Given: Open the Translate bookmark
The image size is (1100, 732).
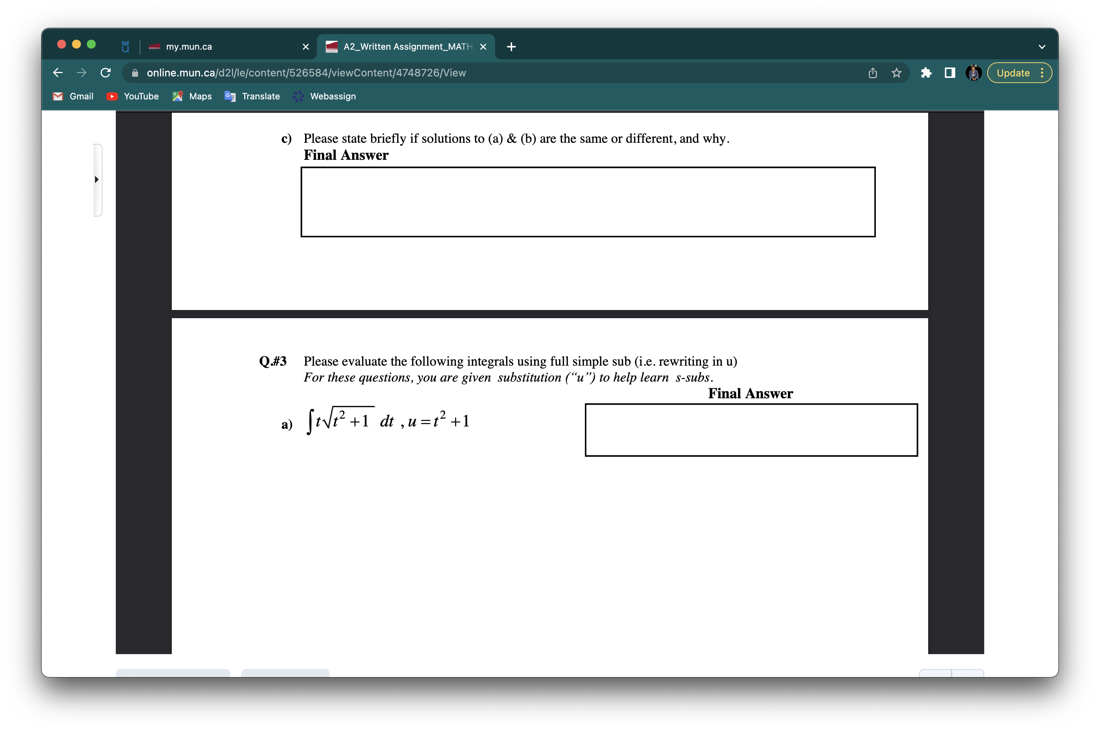Looking at the screenshot, I should coord(252,96).
